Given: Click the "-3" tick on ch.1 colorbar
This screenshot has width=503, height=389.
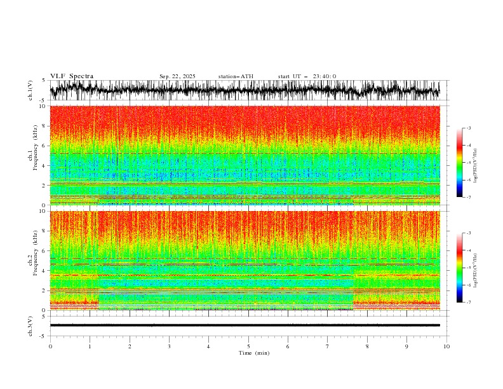Looking at the screenshot, I should coord(469,128).
